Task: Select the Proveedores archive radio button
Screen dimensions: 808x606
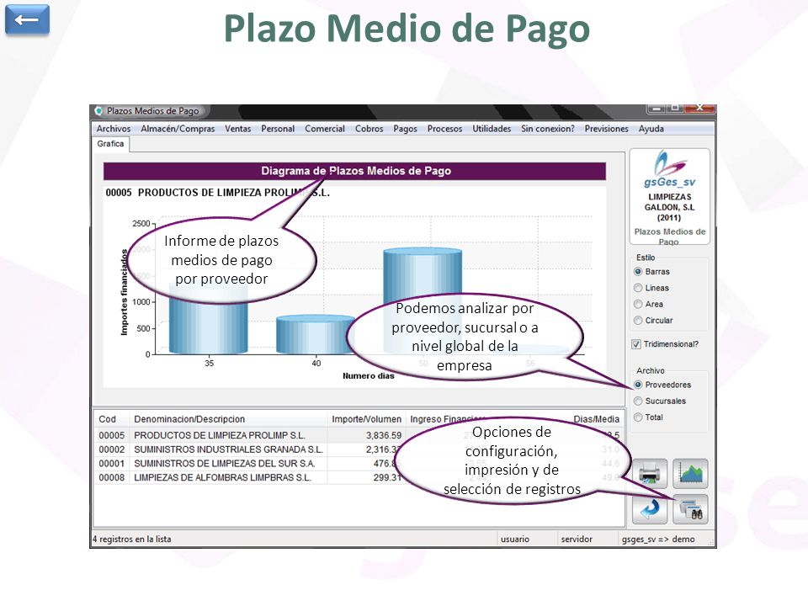Action: 638,385
